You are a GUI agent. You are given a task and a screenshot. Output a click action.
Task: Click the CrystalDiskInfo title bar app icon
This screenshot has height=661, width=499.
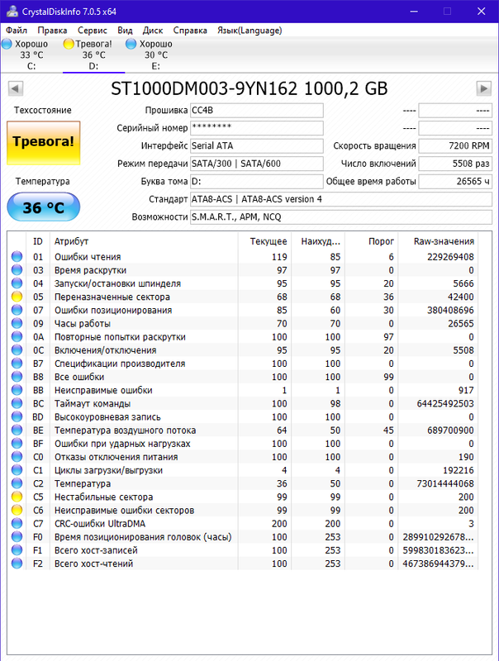coord(12,12)
